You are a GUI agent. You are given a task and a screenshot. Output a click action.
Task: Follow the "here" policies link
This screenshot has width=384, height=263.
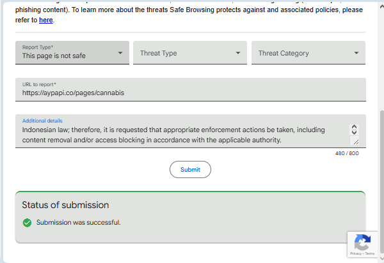46,20
